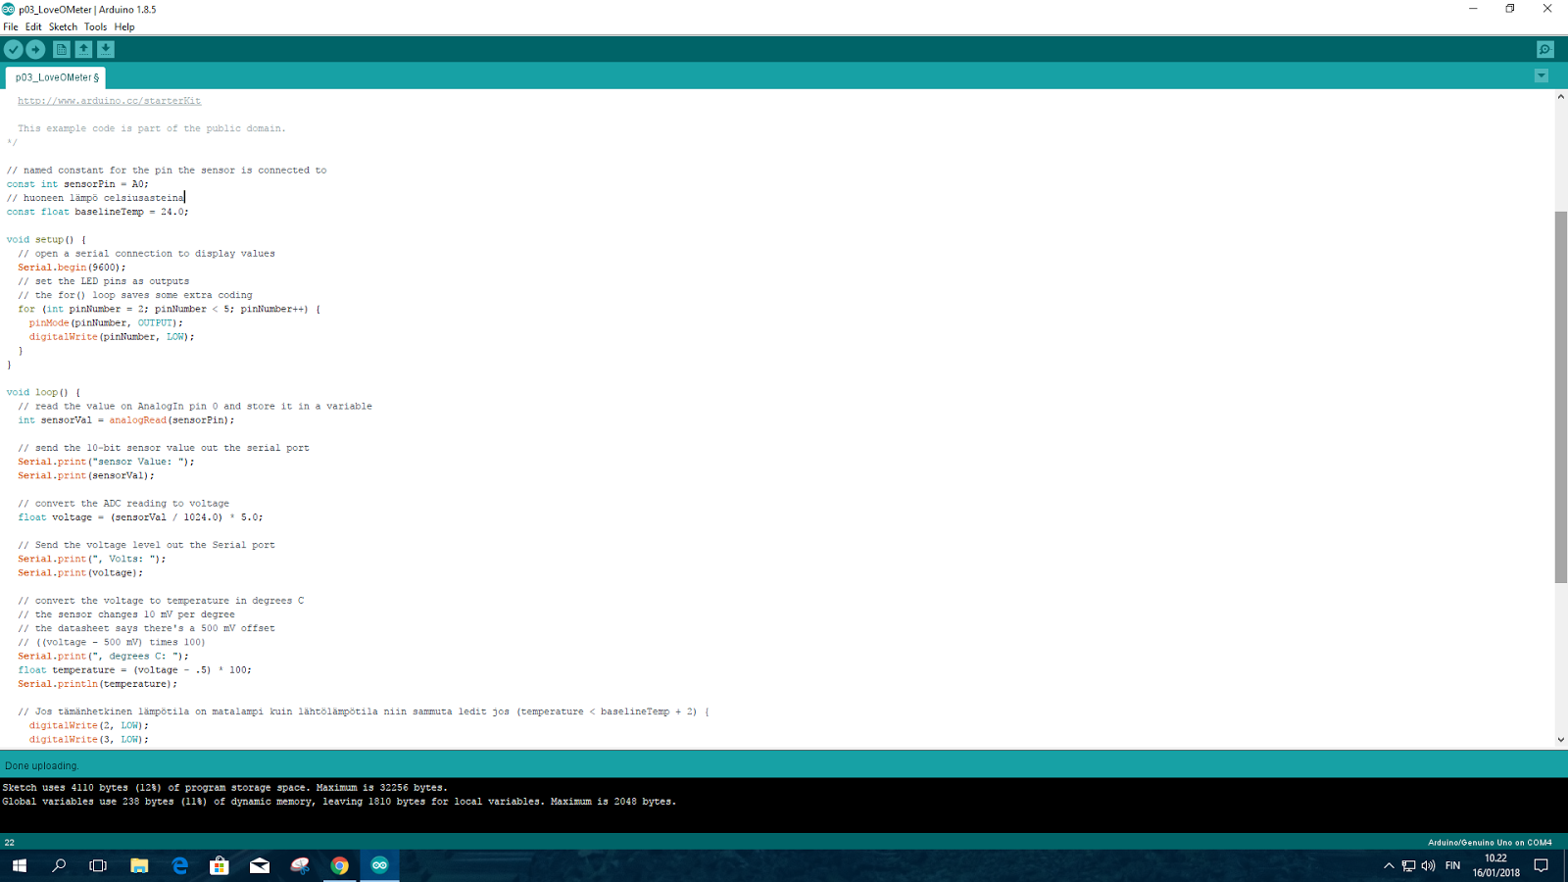
Task: Open Windows search magnifier in taskbar
Action: (59, 865)
